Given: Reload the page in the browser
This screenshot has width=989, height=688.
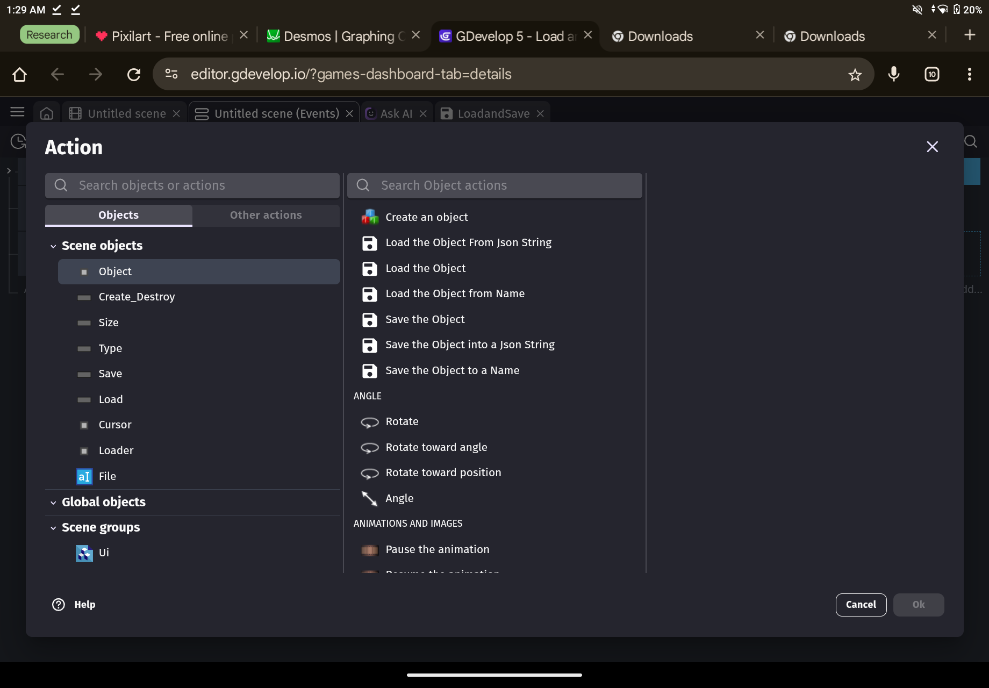Looking at the screenshot, I should tap(134, 74).
